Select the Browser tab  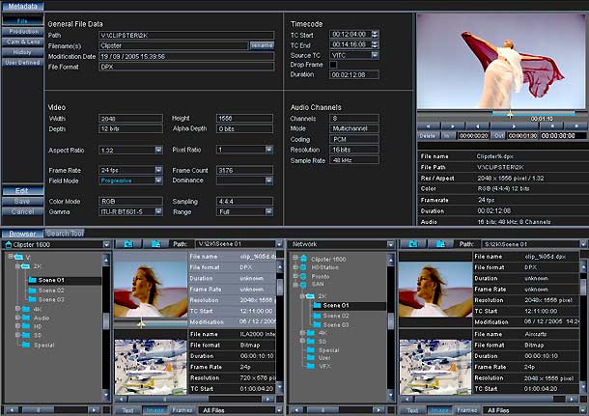tap(22, 234)
